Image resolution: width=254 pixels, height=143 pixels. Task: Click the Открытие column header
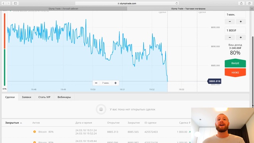click(x=113, y=123)
